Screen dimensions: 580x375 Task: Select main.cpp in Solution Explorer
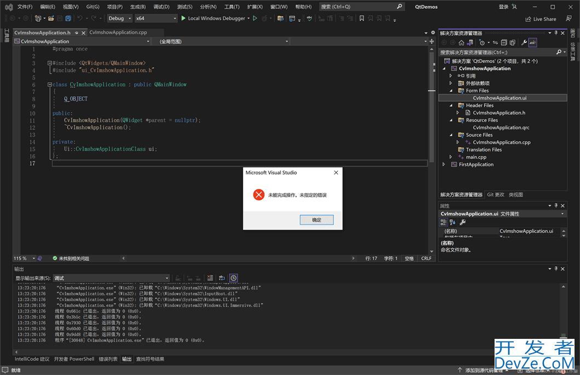[x=476, y=157]
